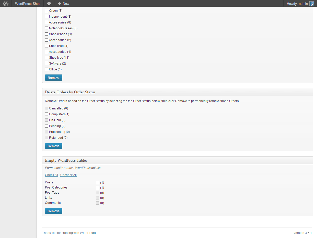Click the Refunded (0) checkbox
This screenshot has height=238, width=317.
46,138
